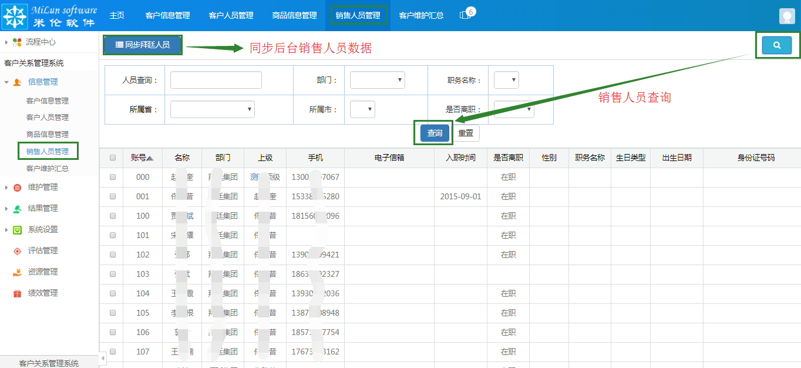
Task: Open the 部门 dropdown filter
Action: point(377,80)
